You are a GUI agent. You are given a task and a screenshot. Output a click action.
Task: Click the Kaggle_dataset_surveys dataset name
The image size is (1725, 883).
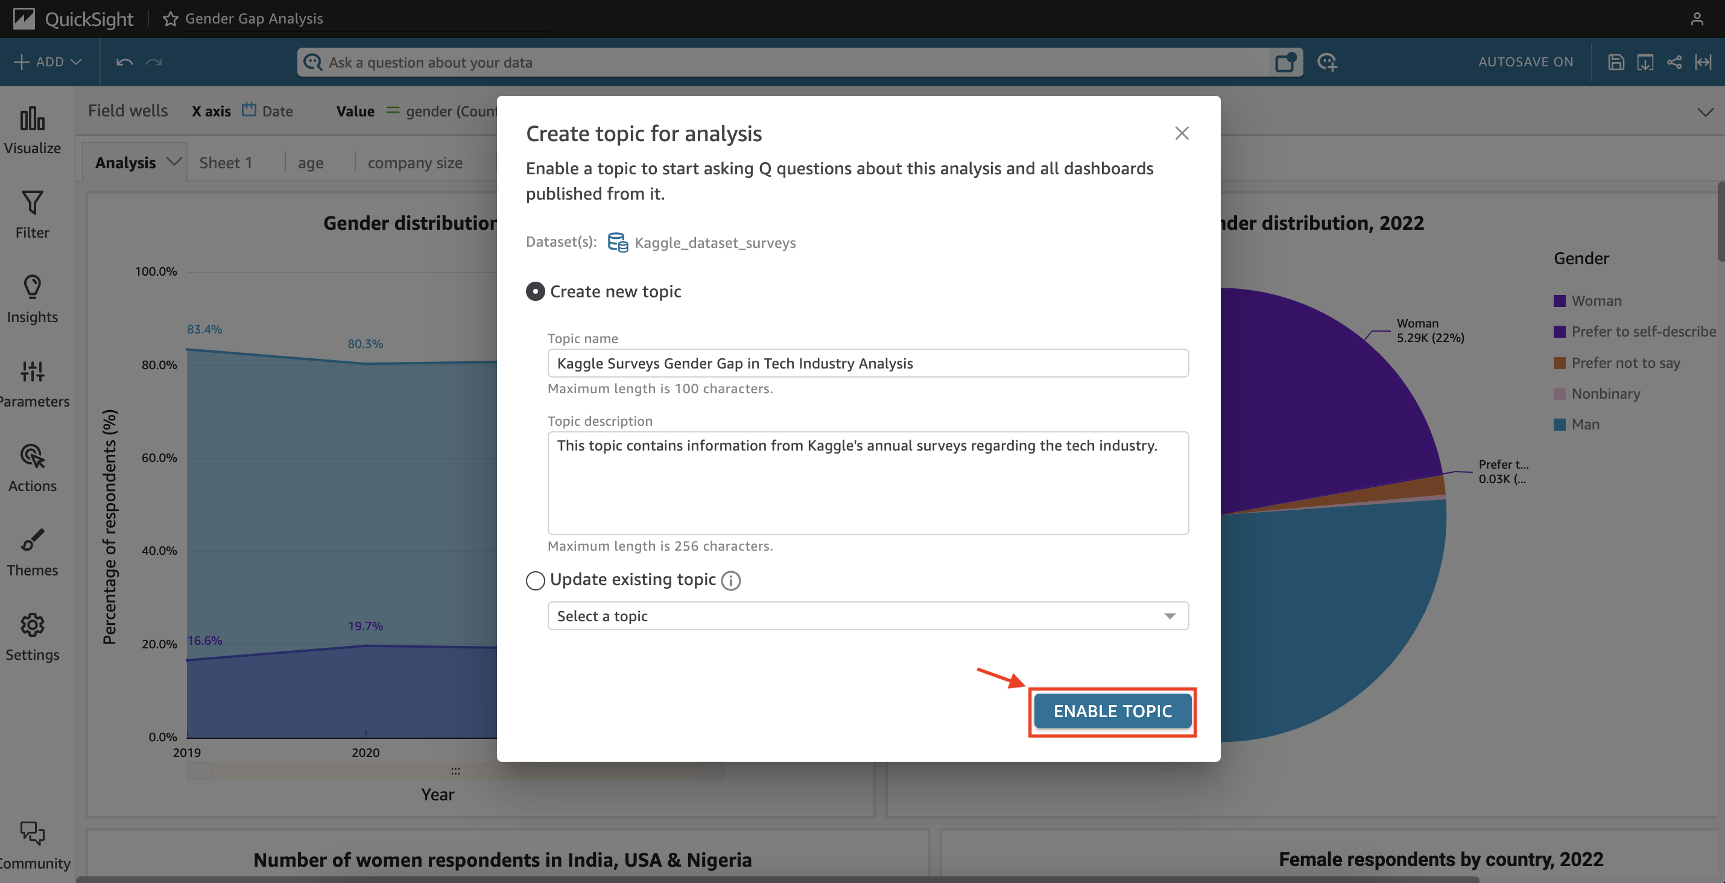715,243
